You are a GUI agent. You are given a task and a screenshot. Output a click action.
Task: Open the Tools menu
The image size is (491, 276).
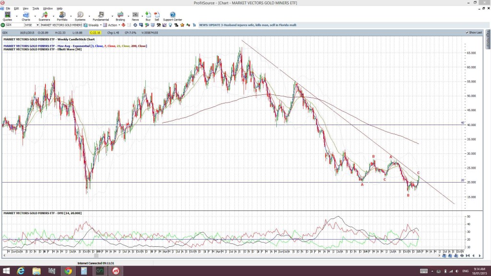pos(35,9)
